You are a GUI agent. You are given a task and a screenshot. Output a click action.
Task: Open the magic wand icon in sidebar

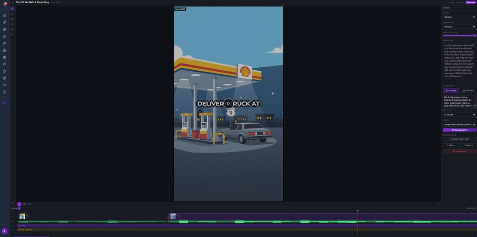[x=4, y=43]
